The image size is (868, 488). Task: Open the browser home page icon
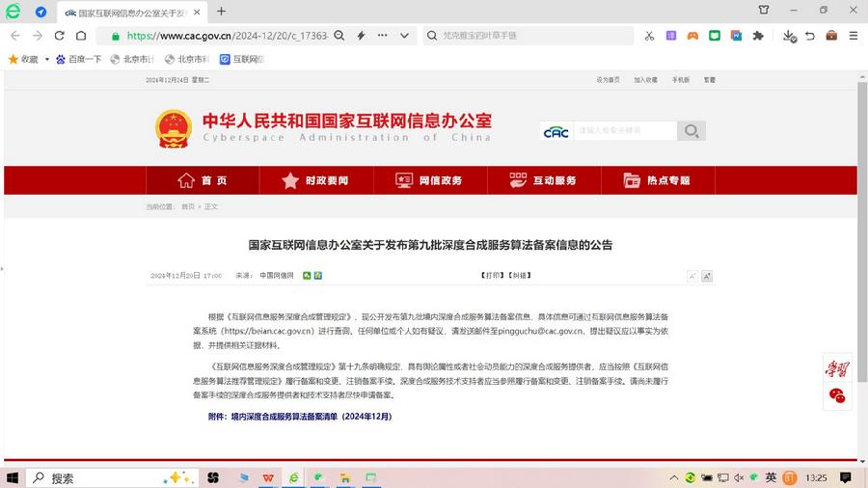(81, 36)
